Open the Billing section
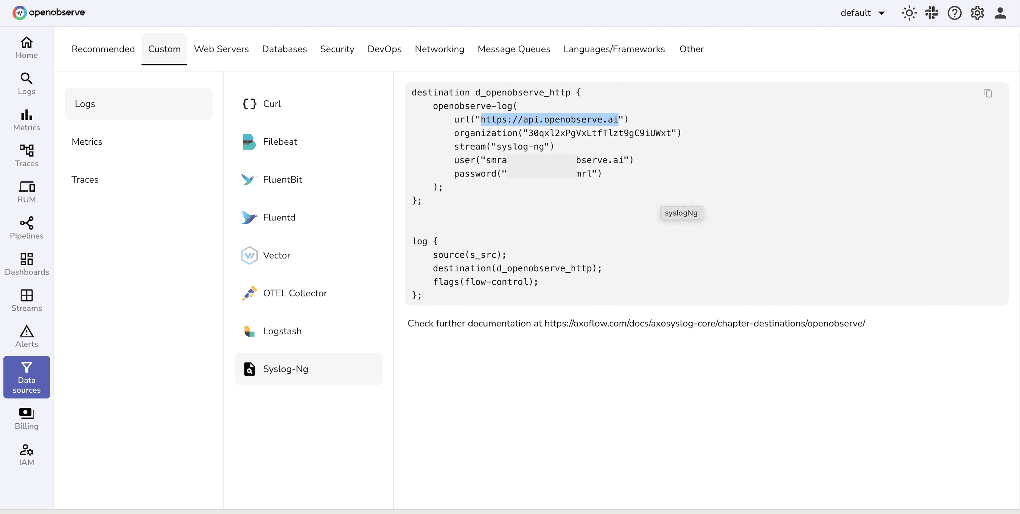Screen dimensions: 1020x514 pyautogui.click(x=26, y=419)
